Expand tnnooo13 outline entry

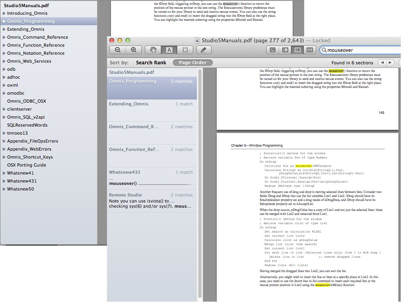coord(4,133)
